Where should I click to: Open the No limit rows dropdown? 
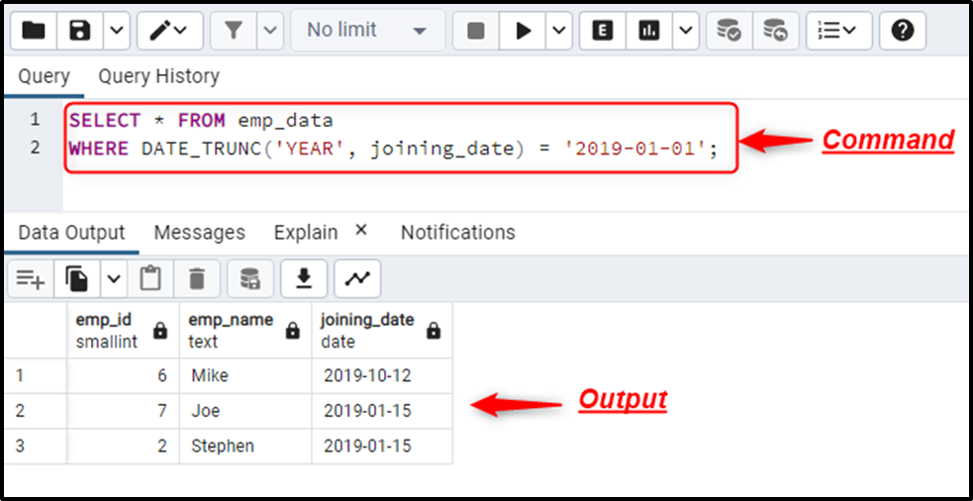[x=368, y=31]
